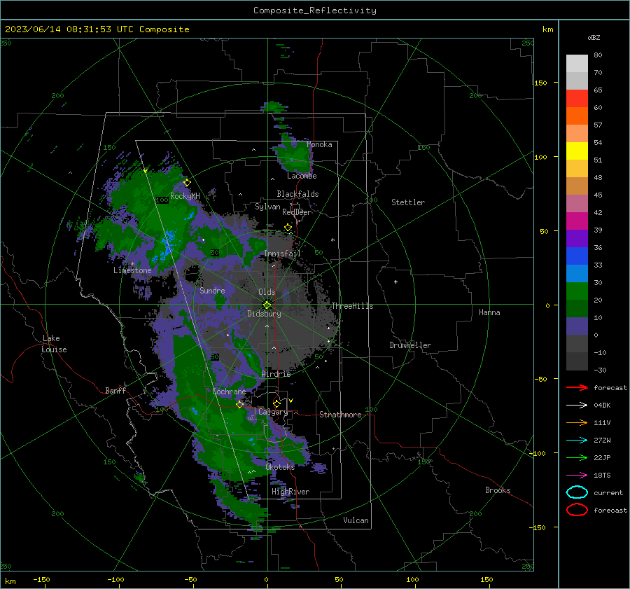Click the Hanna town label

pos(489,312)
